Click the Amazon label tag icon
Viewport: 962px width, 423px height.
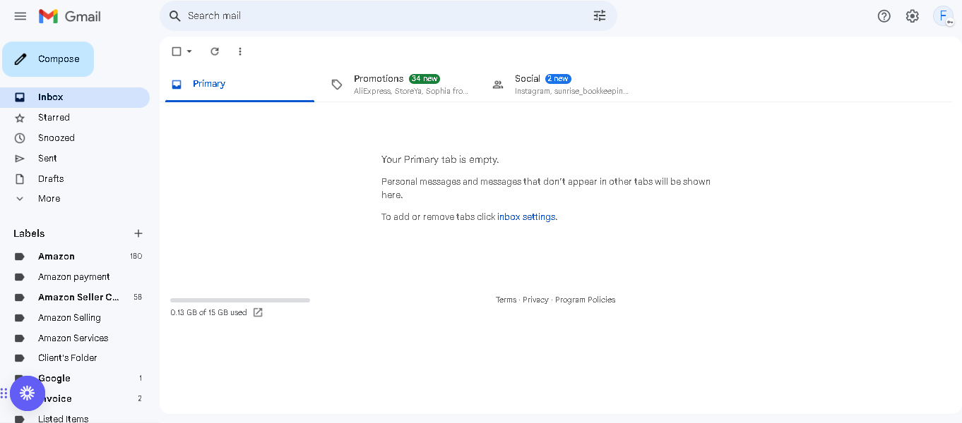tap(20, 257)
